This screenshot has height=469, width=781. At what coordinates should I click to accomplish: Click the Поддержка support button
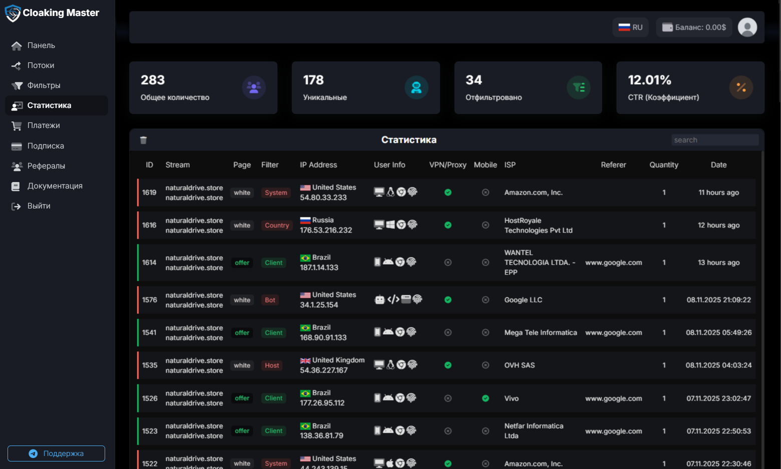click(x=56, y=453)
